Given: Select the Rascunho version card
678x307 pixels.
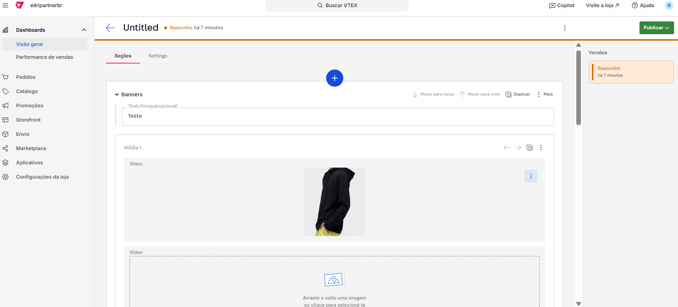Looking at the screenshot, I should click(x=631, y=72).
